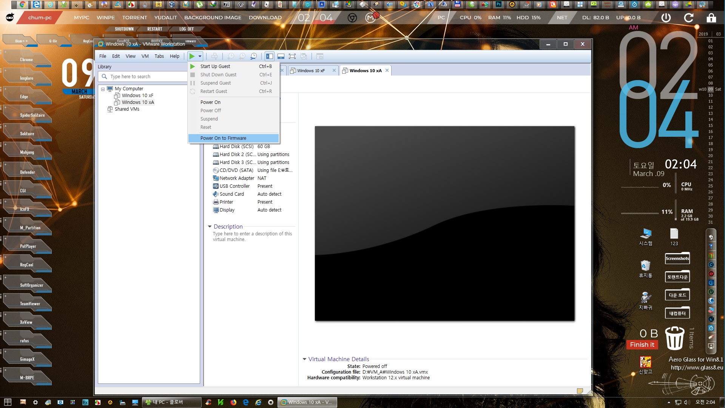The image size is (725, 408).
Task: Open the Tabs menu
Action: tap(159, 56)
